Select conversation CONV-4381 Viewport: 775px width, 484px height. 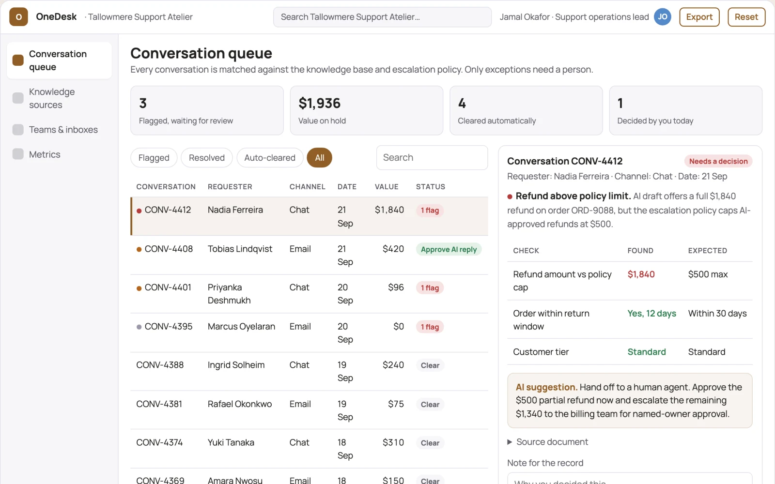pos(310,410)
